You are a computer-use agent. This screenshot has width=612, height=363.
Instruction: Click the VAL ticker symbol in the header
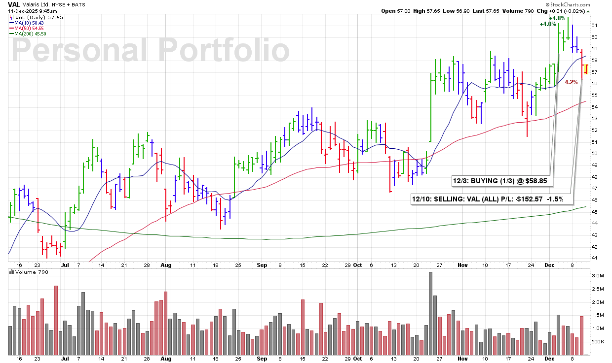pyautogui.click(x=14, y=4)
